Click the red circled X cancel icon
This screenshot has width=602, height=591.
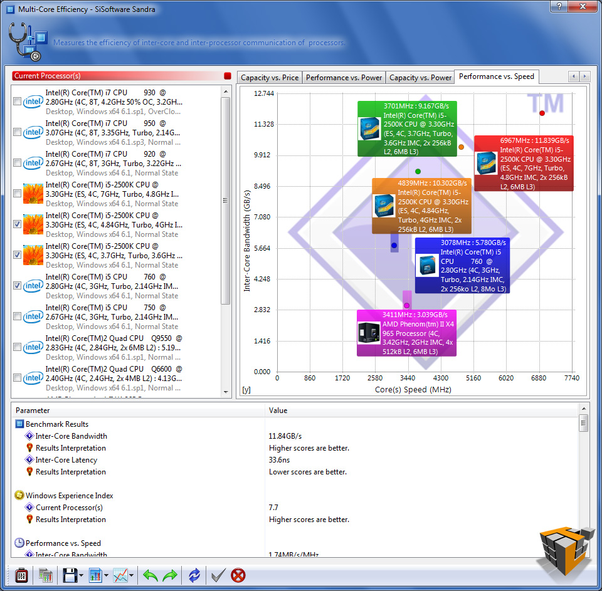(x=238, y=575)
